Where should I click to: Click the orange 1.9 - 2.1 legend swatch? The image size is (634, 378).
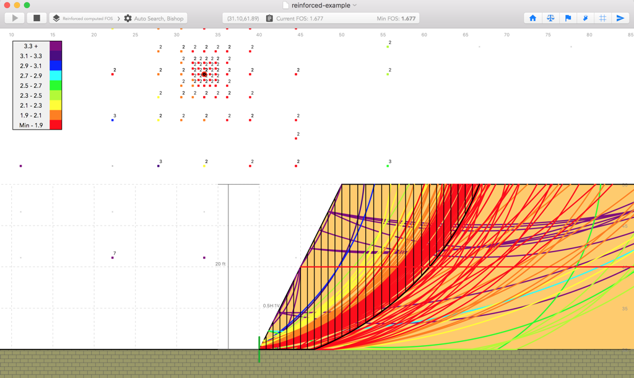click(x=55, y=115)
